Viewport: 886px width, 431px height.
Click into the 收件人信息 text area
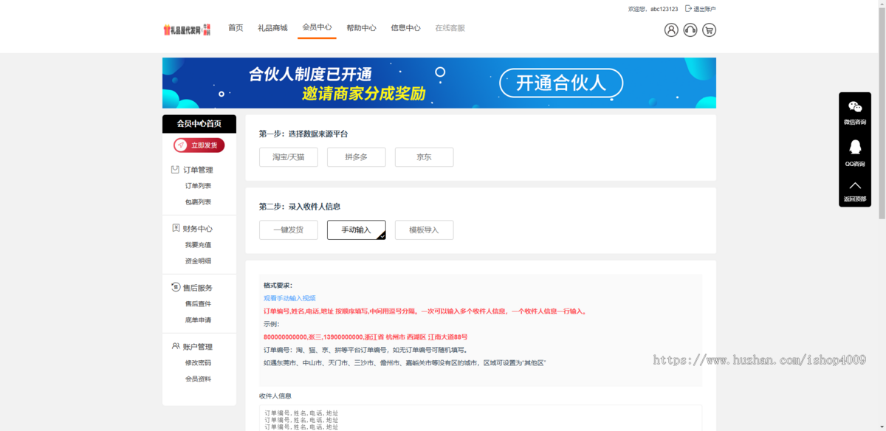(x=480, y=418)
